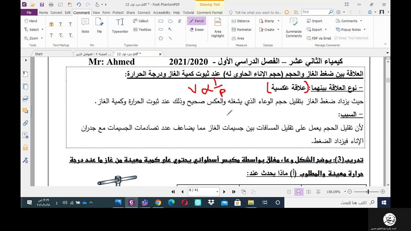Open Chrome from the taskbar
Image resolution: width=411 pixels, height=231 pixels.
point(158,202)
